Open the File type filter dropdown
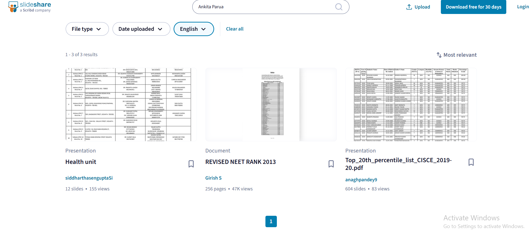The height and width of the screenshot is (240, 530). [87, 29]
